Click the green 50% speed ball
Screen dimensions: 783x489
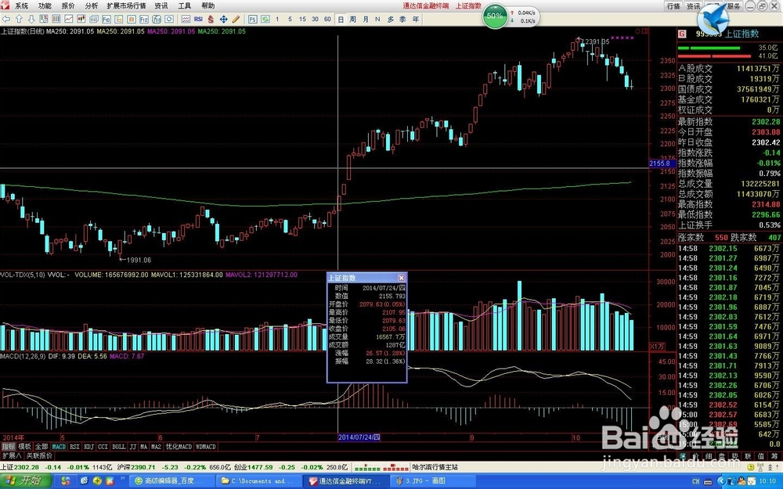pyautogui.click(x=495, y=16)
